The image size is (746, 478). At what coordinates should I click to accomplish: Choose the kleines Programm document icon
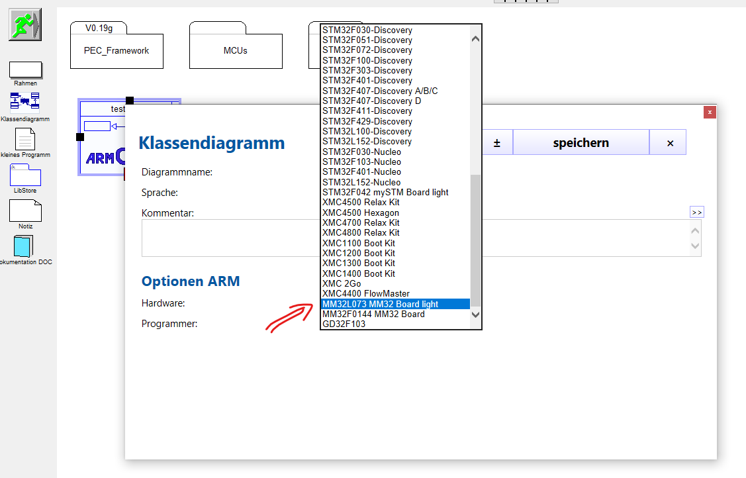click(x=25, y=138)
